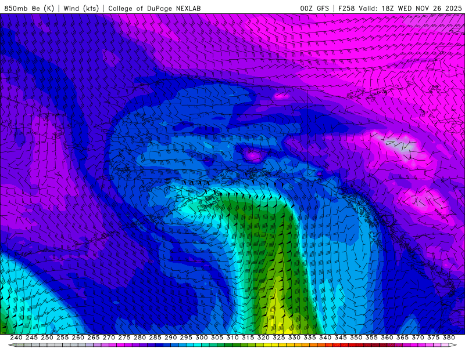Viewport: 465px width, 348px height.
Task: Click the 330 value on color scale
Action: tap(294, 338)
